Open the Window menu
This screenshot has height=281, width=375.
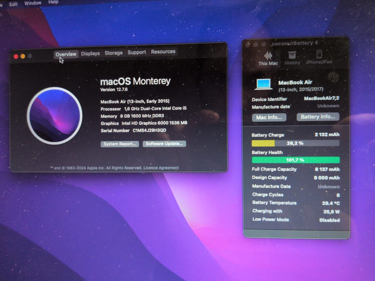coord(33,3)
